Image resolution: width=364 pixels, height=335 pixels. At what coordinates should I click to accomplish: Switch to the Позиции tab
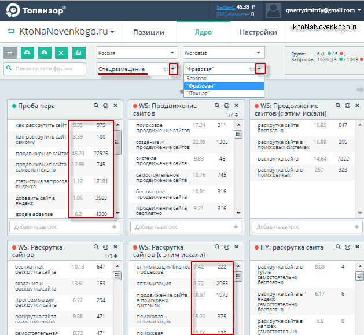pyautogui.click(x=148, y=32)
